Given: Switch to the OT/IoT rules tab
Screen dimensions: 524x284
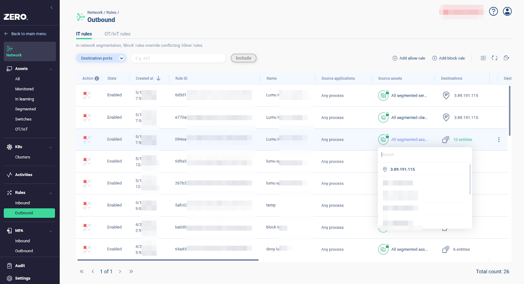Looking at the screenshot, I should [x=117, y=34].
